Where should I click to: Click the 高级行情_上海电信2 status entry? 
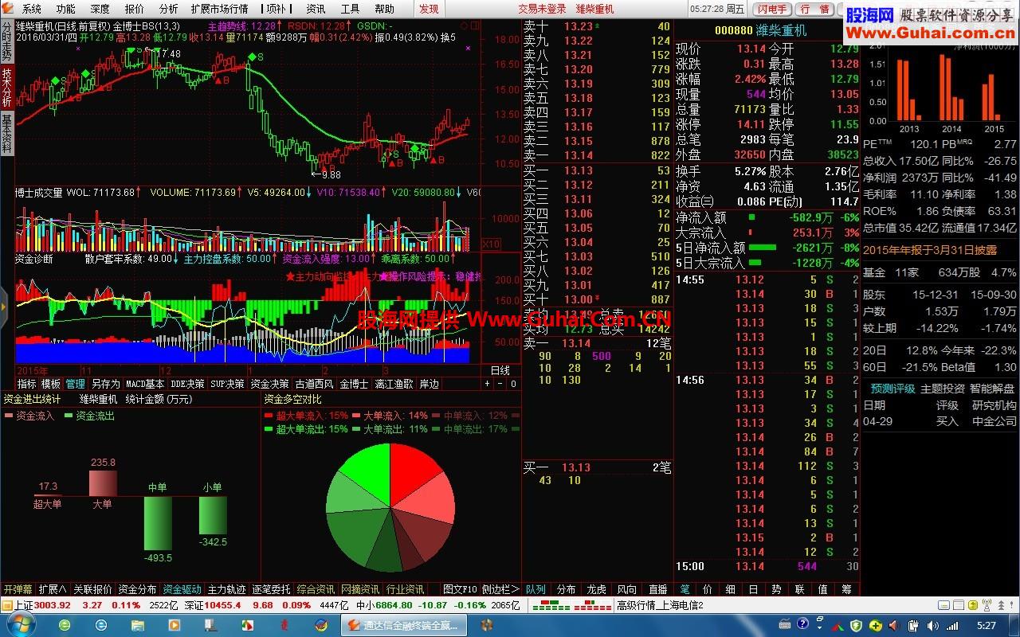pyautogui.click(x=660, y=605)
